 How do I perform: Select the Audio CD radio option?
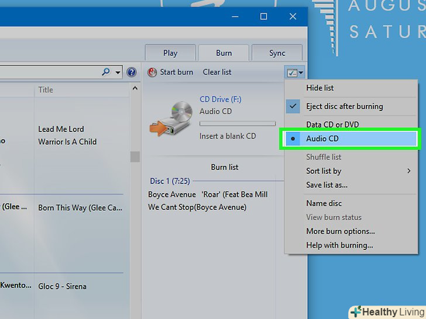pos(351,138)
